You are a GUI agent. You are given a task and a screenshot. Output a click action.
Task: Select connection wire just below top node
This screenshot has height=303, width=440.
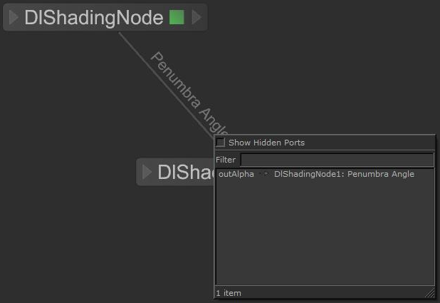130,43
